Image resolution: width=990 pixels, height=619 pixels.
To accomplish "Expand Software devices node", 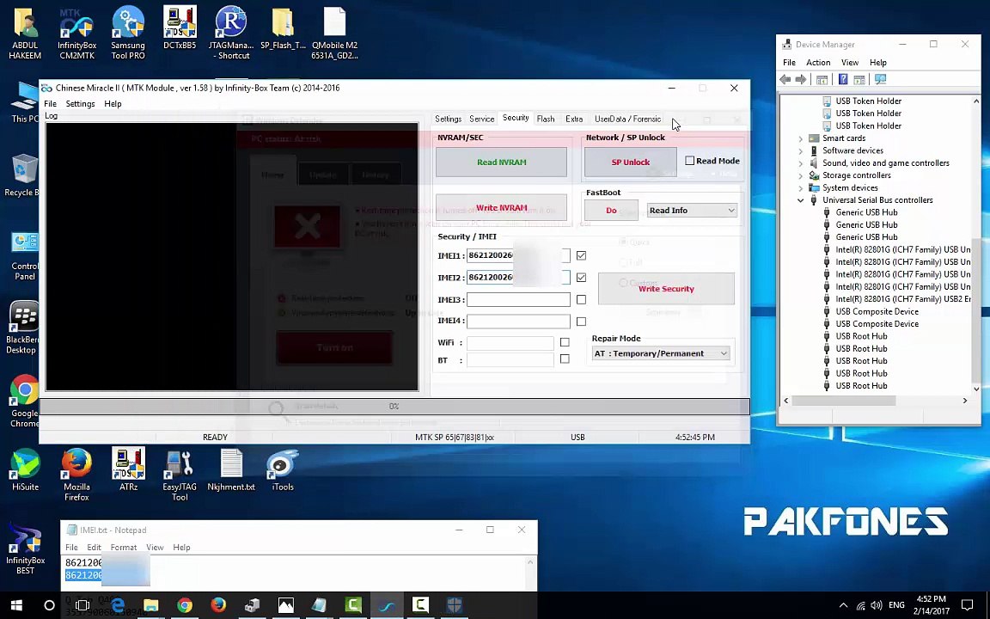I will pyautogui.click(x=801, y=151).
